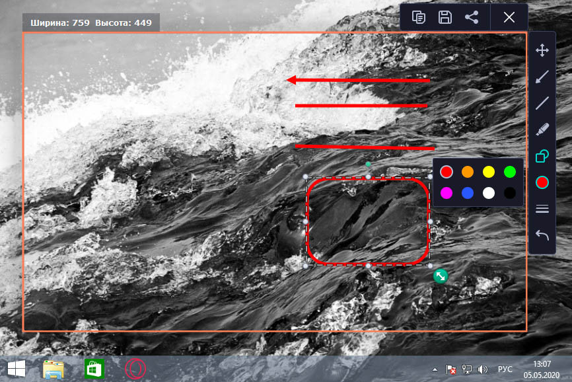Pick the magenta color swatch
This screenshot has height=382, width=572.
446,193
